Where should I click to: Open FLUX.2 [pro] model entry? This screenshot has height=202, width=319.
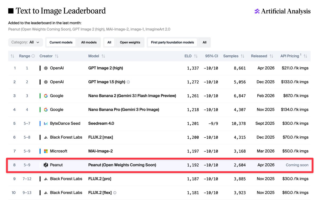[x=100, y=179]
